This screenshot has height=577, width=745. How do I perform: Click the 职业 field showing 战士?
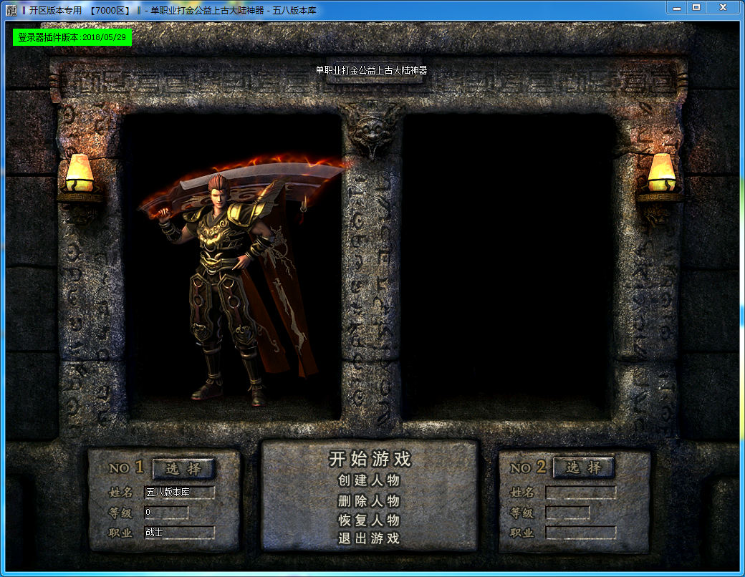point(179,533)
